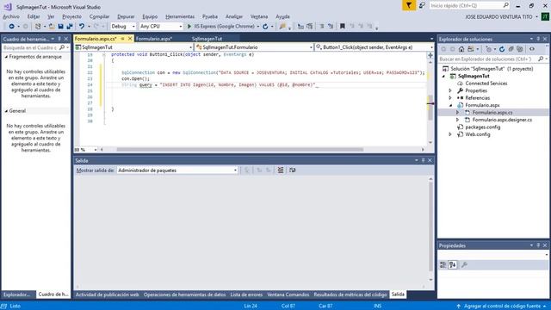Image resolution: width=551 pixels, height=310 pixels.
Task: Select Formulario.aspx.designer.cs in Solution Explorer
Action: (x=502, y=120)
